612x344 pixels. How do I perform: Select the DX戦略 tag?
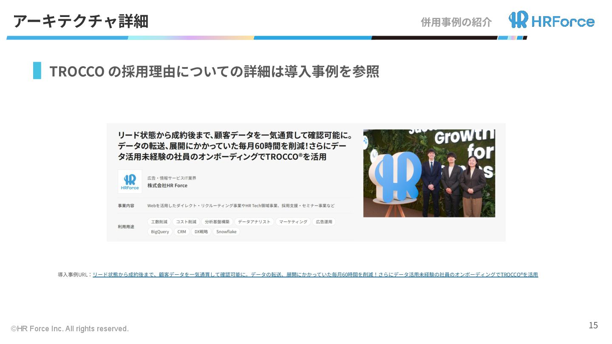coord(201,232)
